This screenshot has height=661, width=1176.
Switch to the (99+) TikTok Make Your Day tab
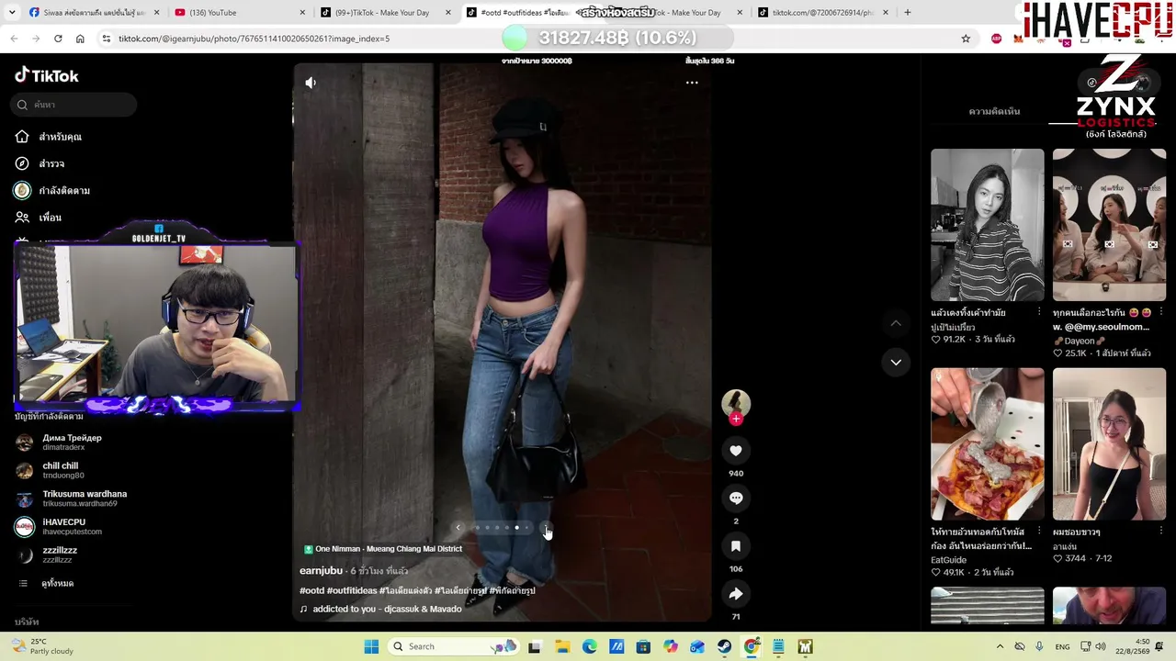(x=386, y=13)
